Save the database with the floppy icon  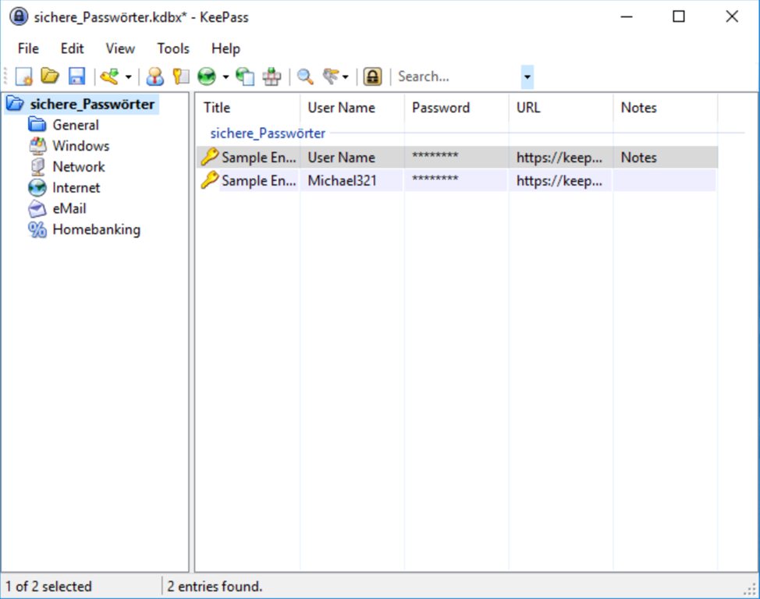76,76
